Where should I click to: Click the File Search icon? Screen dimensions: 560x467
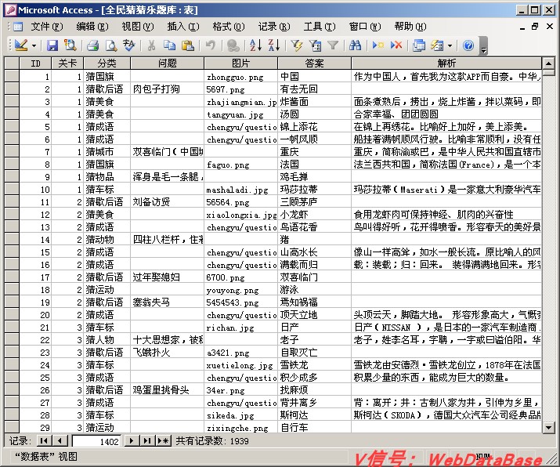[x=70, y=45]
